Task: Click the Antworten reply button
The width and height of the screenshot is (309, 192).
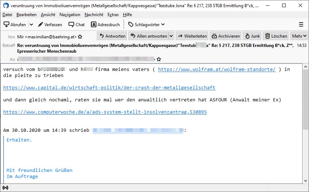Action: (112, 36)
